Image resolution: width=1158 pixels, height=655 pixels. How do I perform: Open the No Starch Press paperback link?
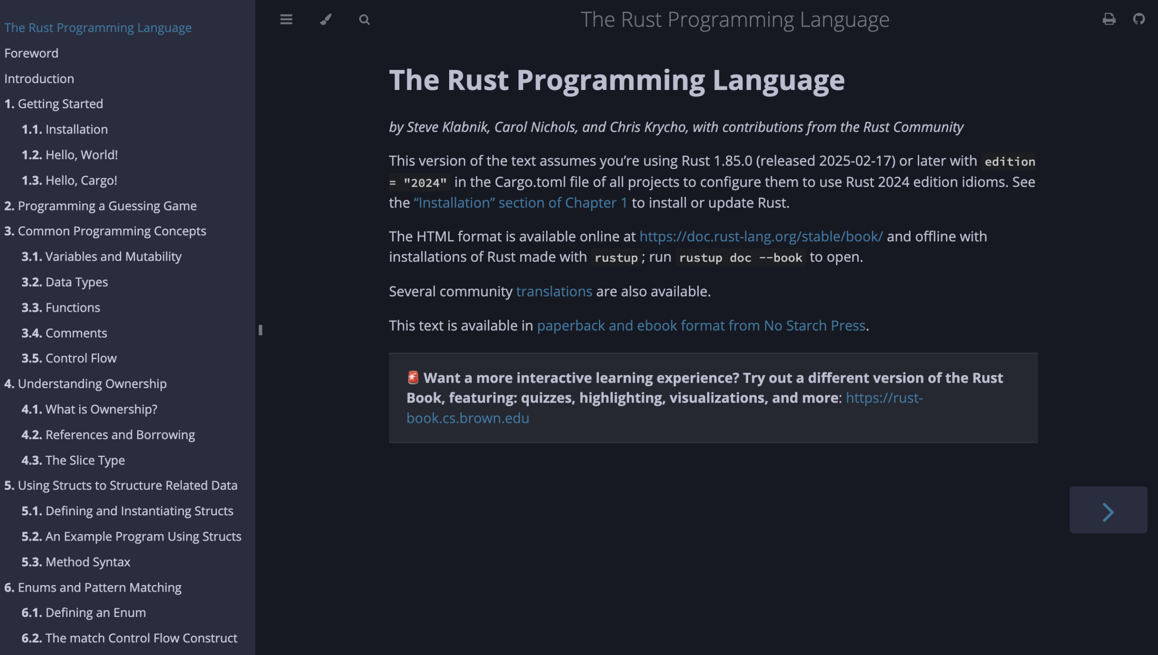(701, 325)
